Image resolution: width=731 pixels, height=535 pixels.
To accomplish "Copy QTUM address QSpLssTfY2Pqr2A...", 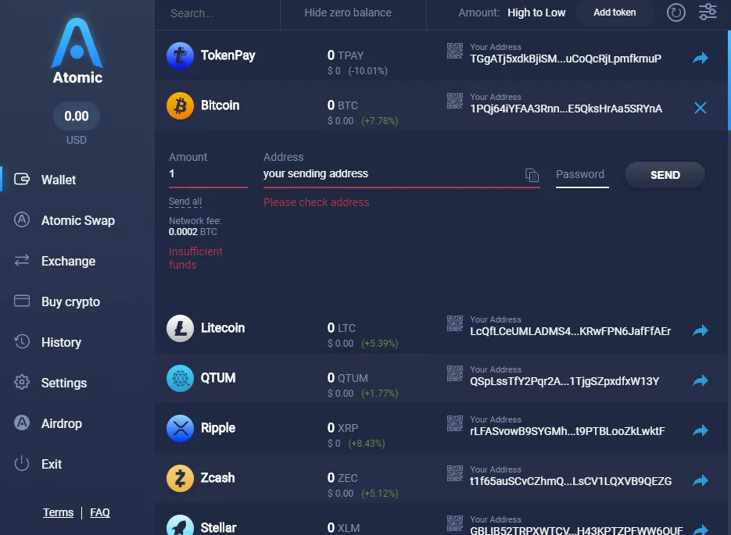I will [x=564, y=381].
